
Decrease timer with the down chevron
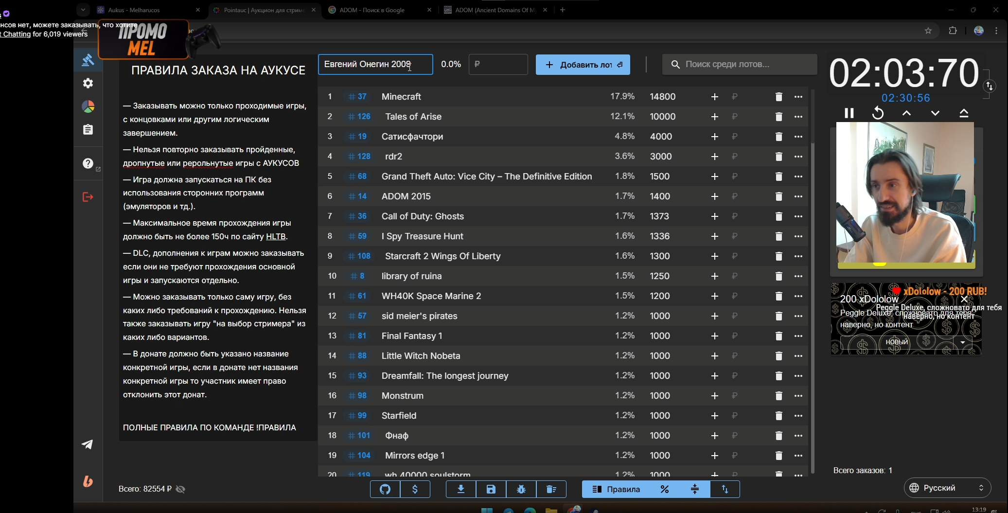point(935,113)
